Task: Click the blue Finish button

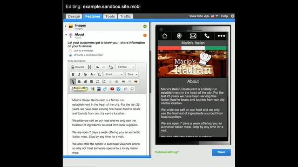Action: 222,152
